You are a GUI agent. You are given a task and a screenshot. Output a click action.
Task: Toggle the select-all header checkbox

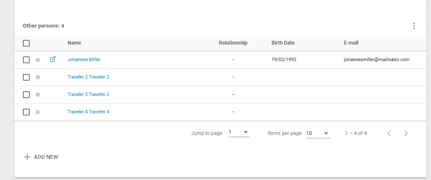26,43
